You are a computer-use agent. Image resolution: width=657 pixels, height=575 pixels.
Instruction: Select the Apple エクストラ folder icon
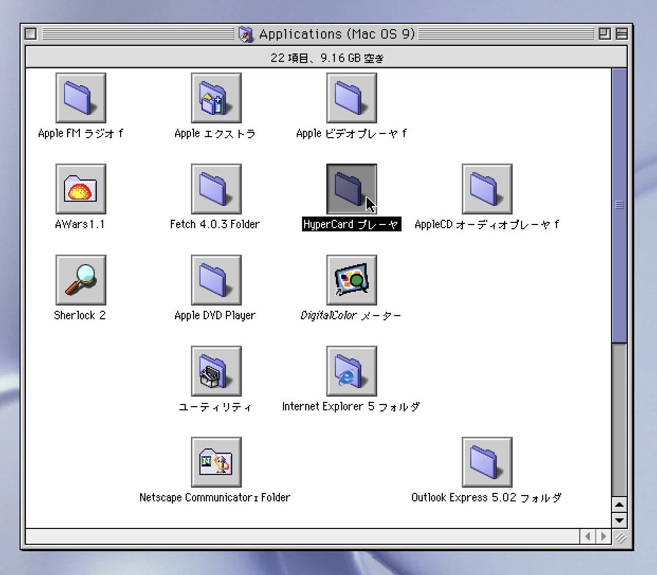point(216,98)
